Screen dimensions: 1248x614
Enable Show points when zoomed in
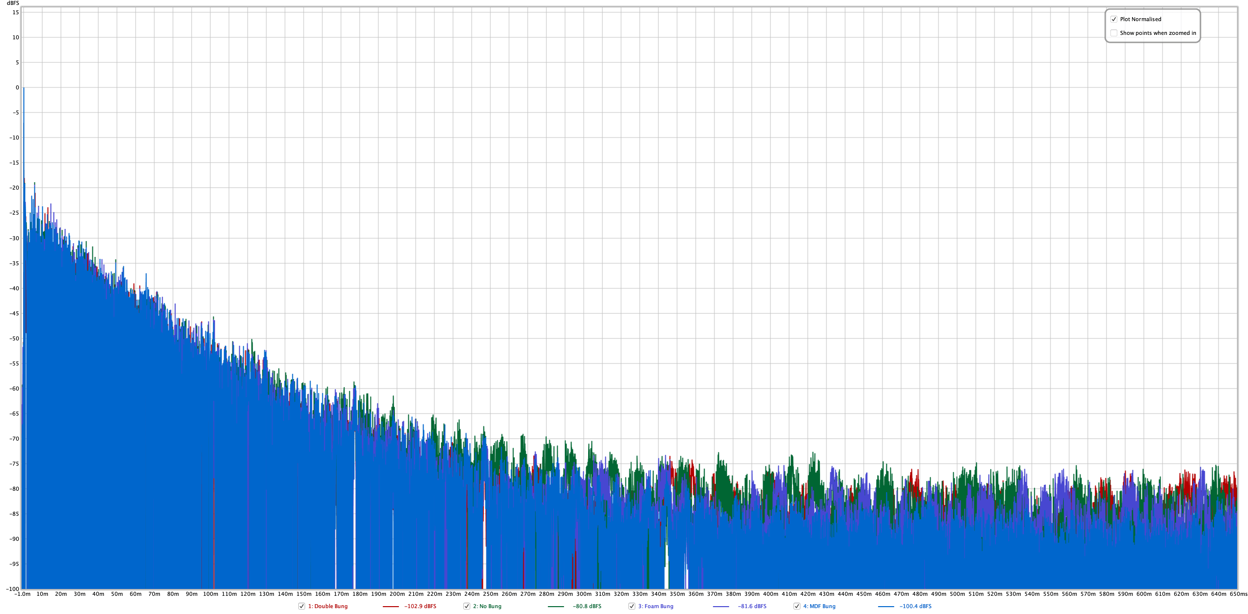pos(1114,33)
